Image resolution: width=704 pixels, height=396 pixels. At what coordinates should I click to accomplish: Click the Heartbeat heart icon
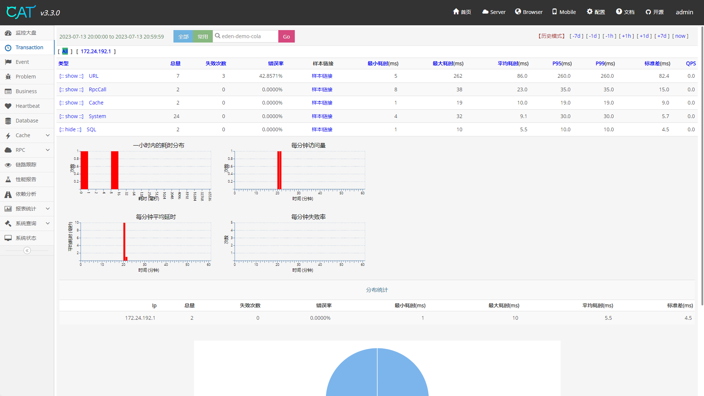[8, 106]
